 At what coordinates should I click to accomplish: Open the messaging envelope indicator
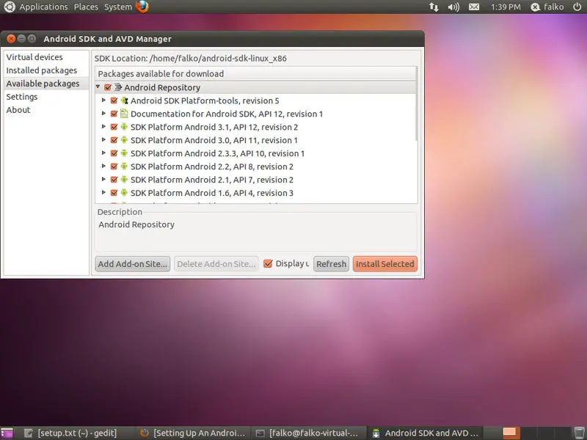tap(474, 7)
